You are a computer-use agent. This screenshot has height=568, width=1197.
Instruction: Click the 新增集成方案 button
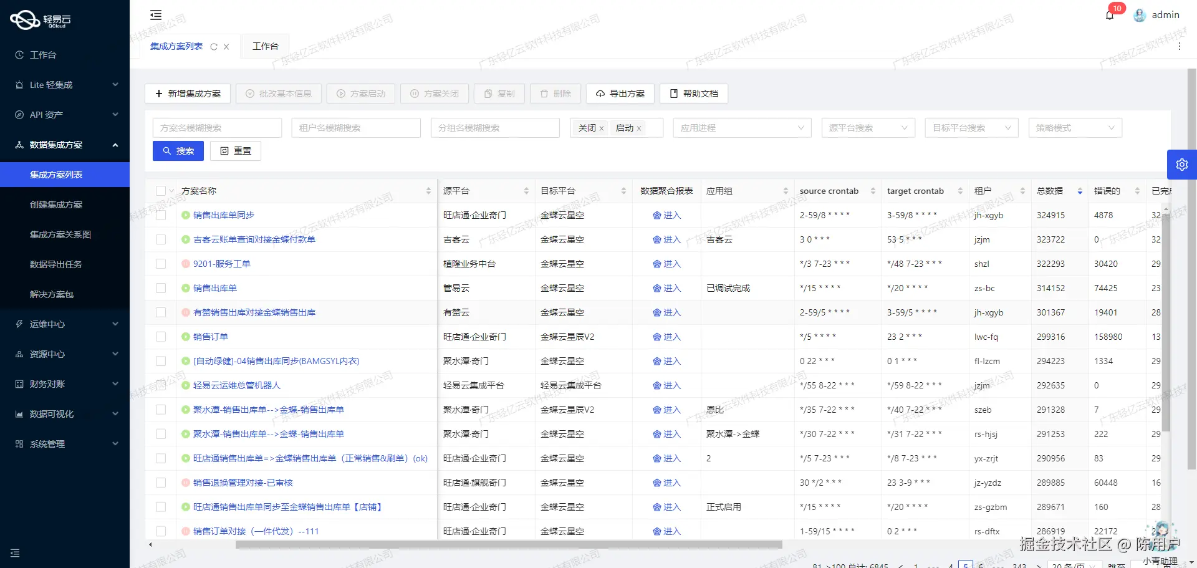187,94
